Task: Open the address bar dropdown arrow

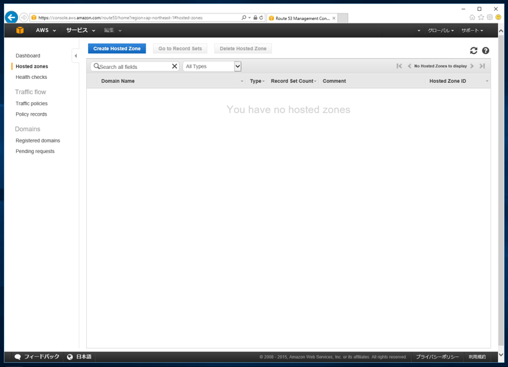Action: coord(249,17)
